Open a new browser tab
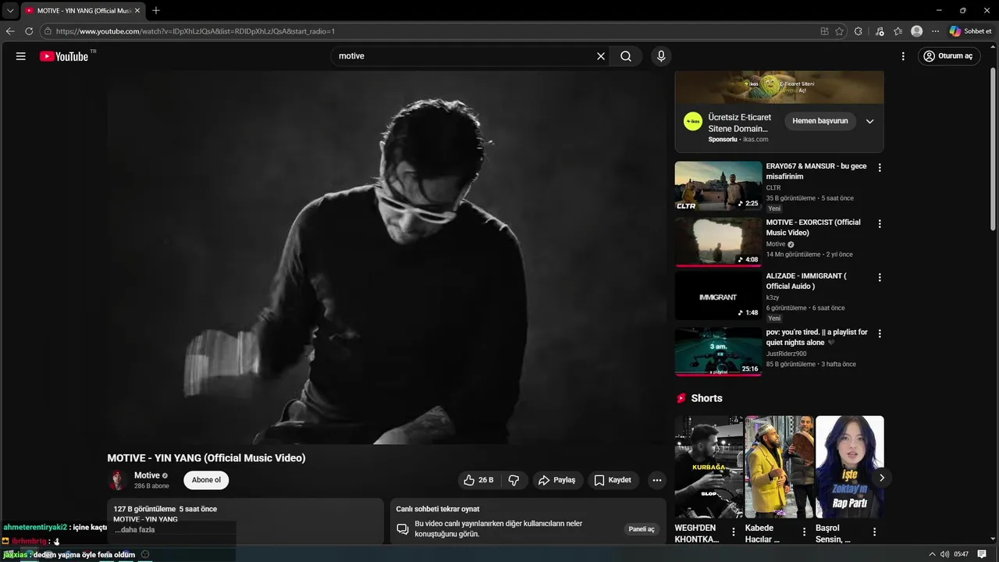999x562 pixels. coord(156,11)
